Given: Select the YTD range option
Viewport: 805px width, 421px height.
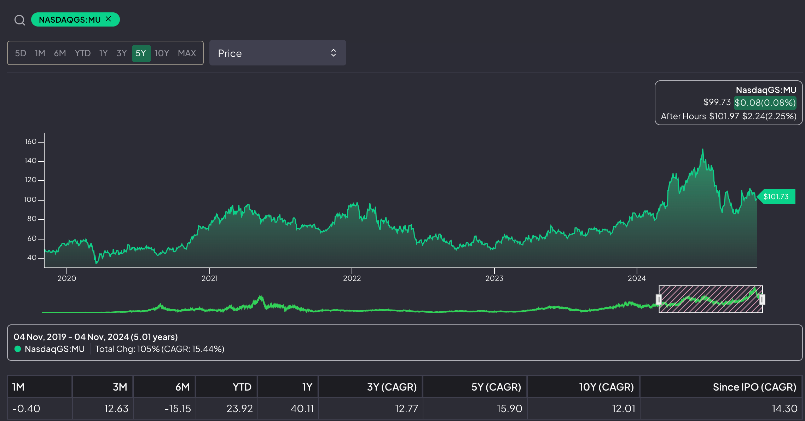Looking at the screenshot, I should tap(82, 53).
